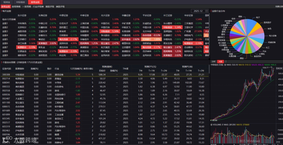Screen dimensions: 283x145
Task: Click the 东海证券 broker column header
Action: (43, 15)
